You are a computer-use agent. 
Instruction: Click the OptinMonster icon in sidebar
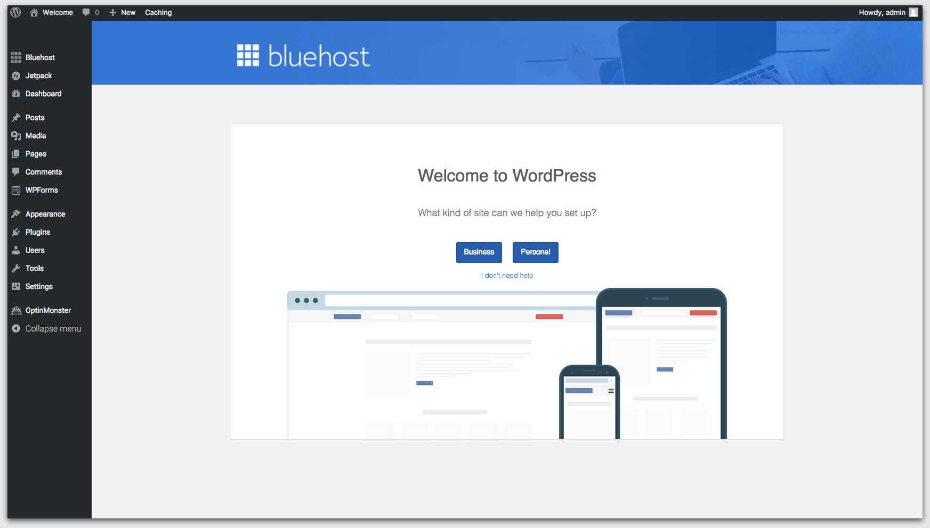pos(16,310)
